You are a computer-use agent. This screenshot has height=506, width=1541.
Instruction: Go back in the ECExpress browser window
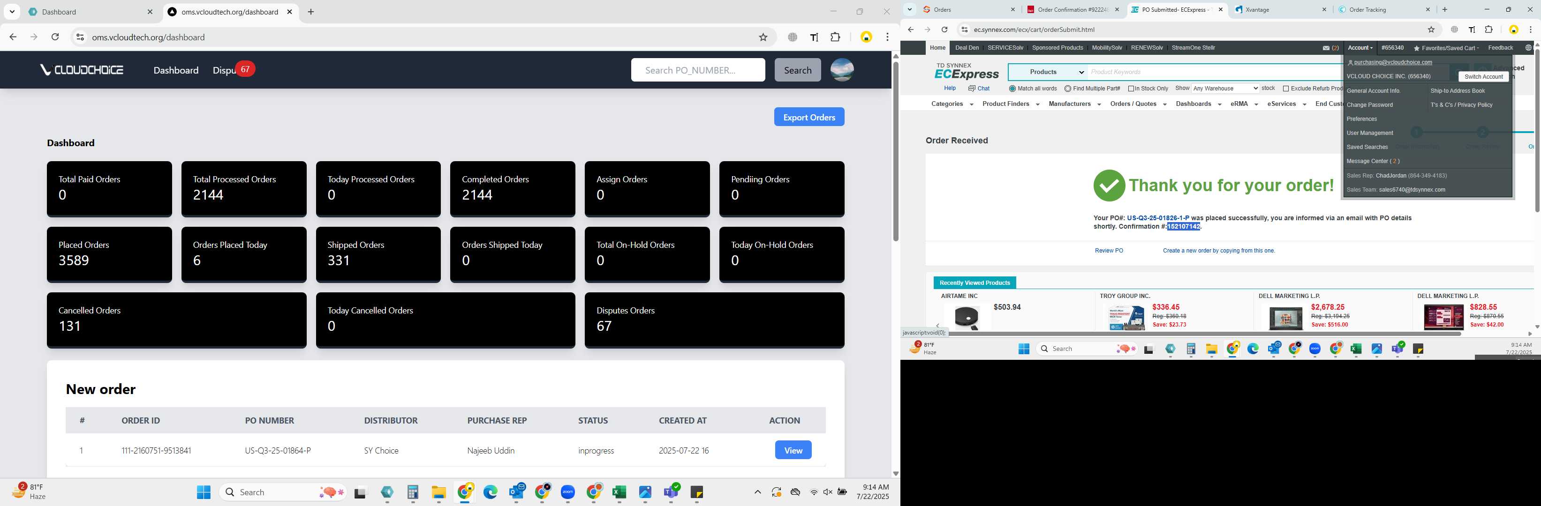[910, 29]
